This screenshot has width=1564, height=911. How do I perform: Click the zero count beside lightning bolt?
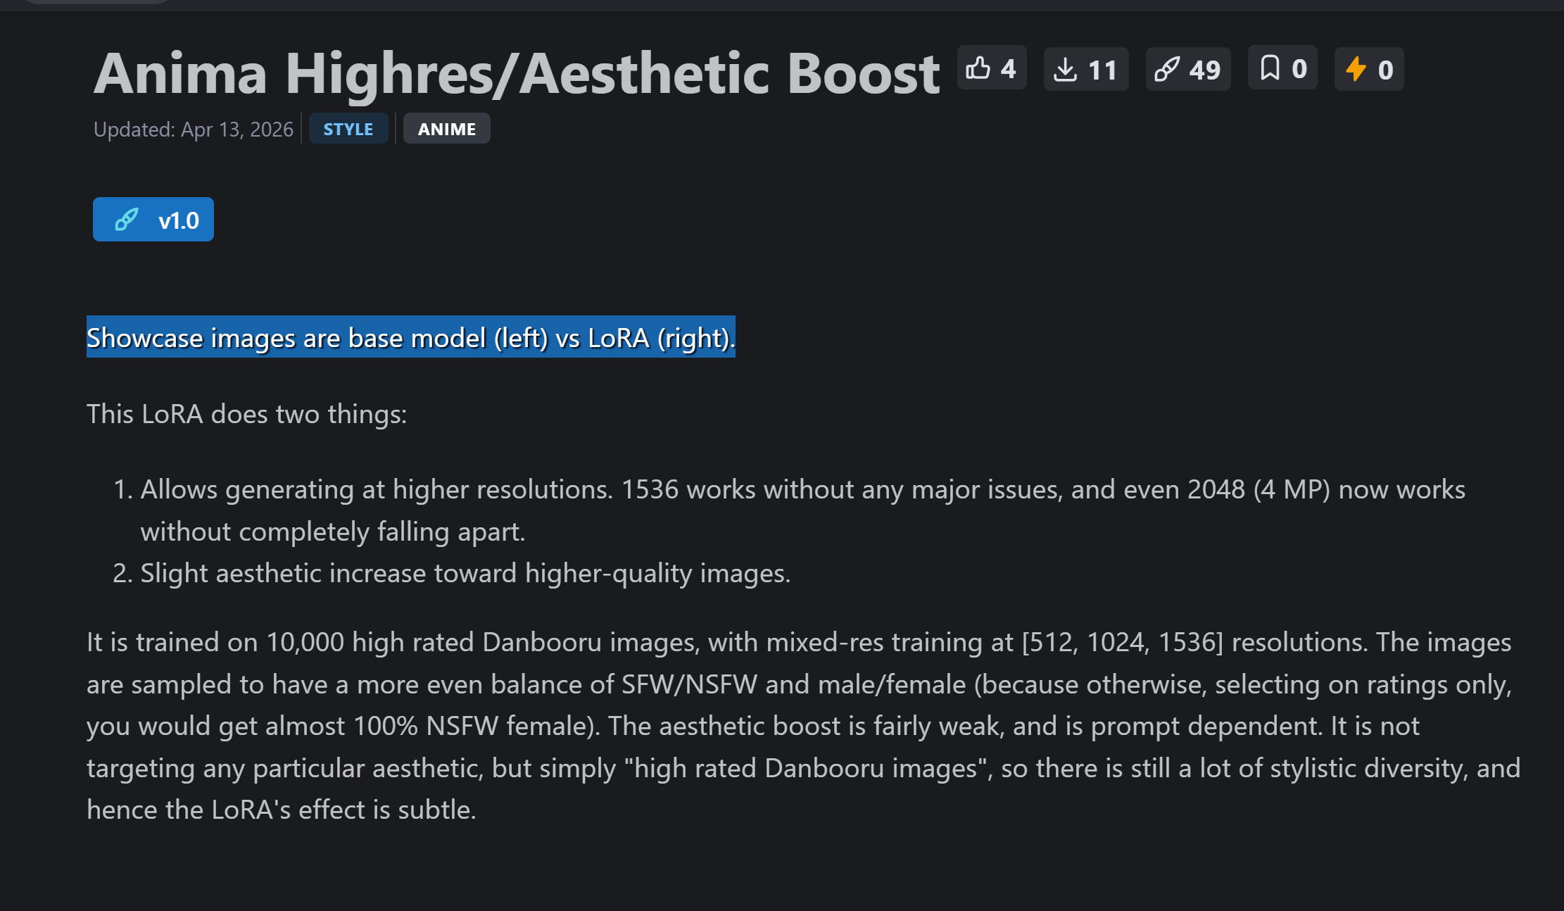coord(1385,70)
